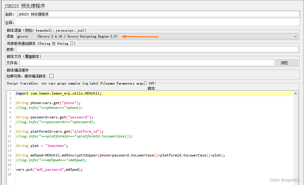Click line number 18 in the gutter
The width and height of the screenshot is (304, 185).
pos(10,174)
